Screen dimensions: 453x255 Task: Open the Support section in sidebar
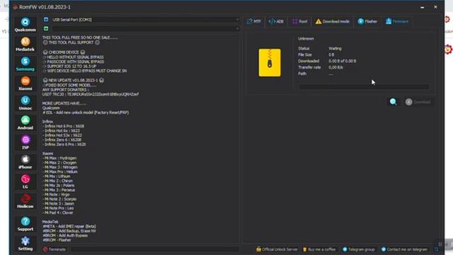click(25, 224)
